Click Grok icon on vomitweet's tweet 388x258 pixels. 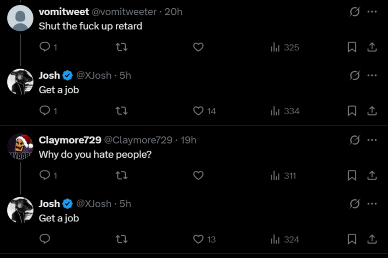(354, 12)
